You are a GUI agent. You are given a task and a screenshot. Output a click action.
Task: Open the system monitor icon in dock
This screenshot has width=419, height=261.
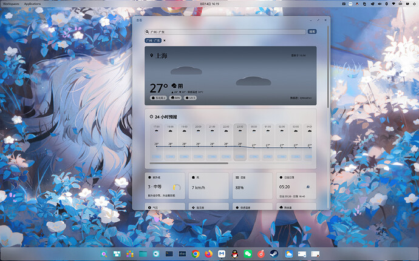[182, 254]
